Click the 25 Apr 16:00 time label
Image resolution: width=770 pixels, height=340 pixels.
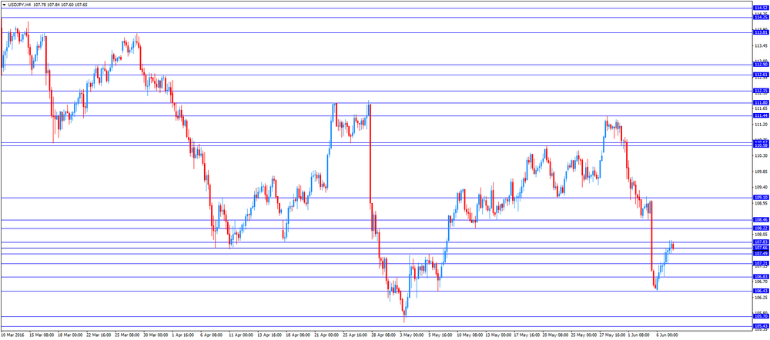(x=355, y=335)
